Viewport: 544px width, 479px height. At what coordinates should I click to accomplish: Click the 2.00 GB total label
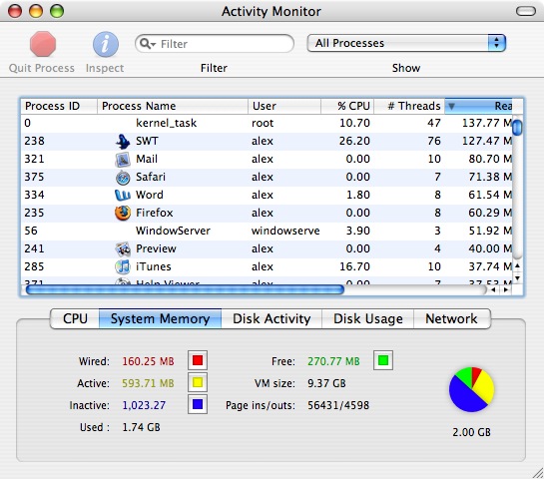[x=471, y=432]
